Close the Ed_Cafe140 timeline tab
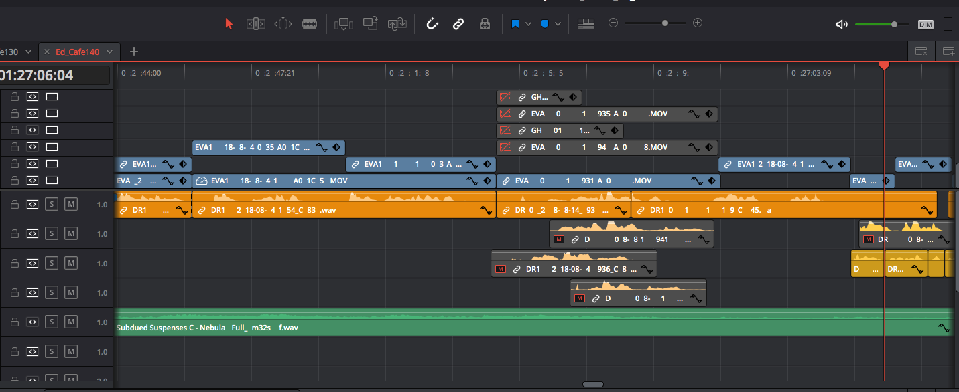959x392 pixels. pos(46,52)
